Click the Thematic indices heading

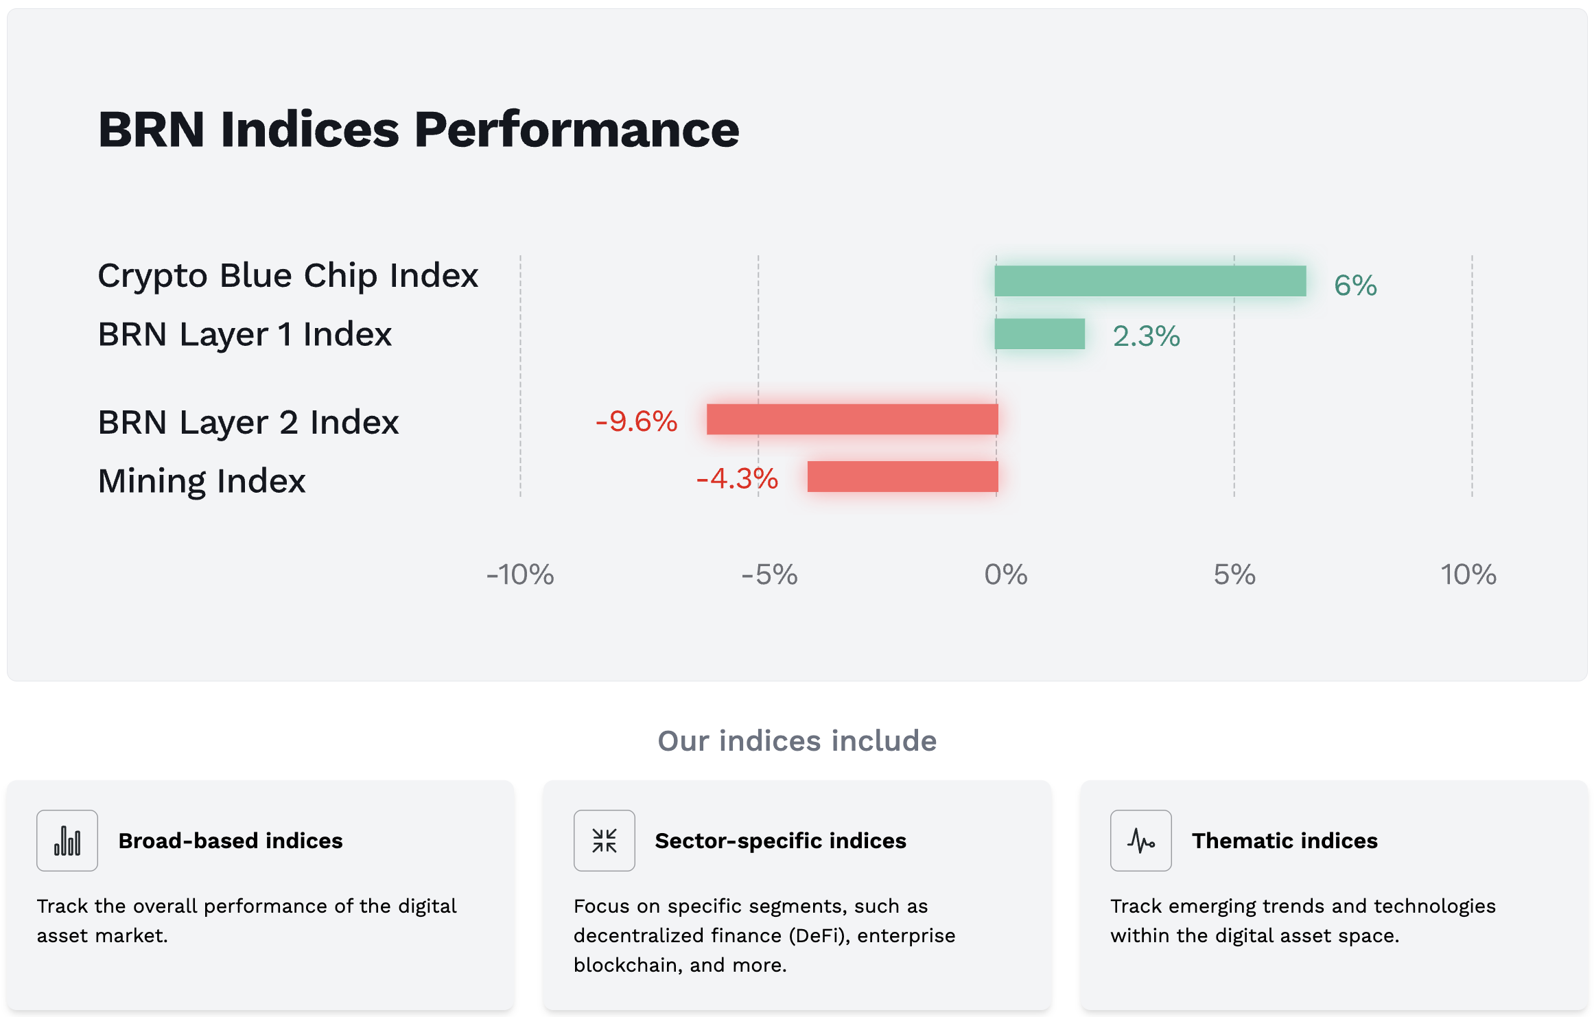coord(1284,841)
